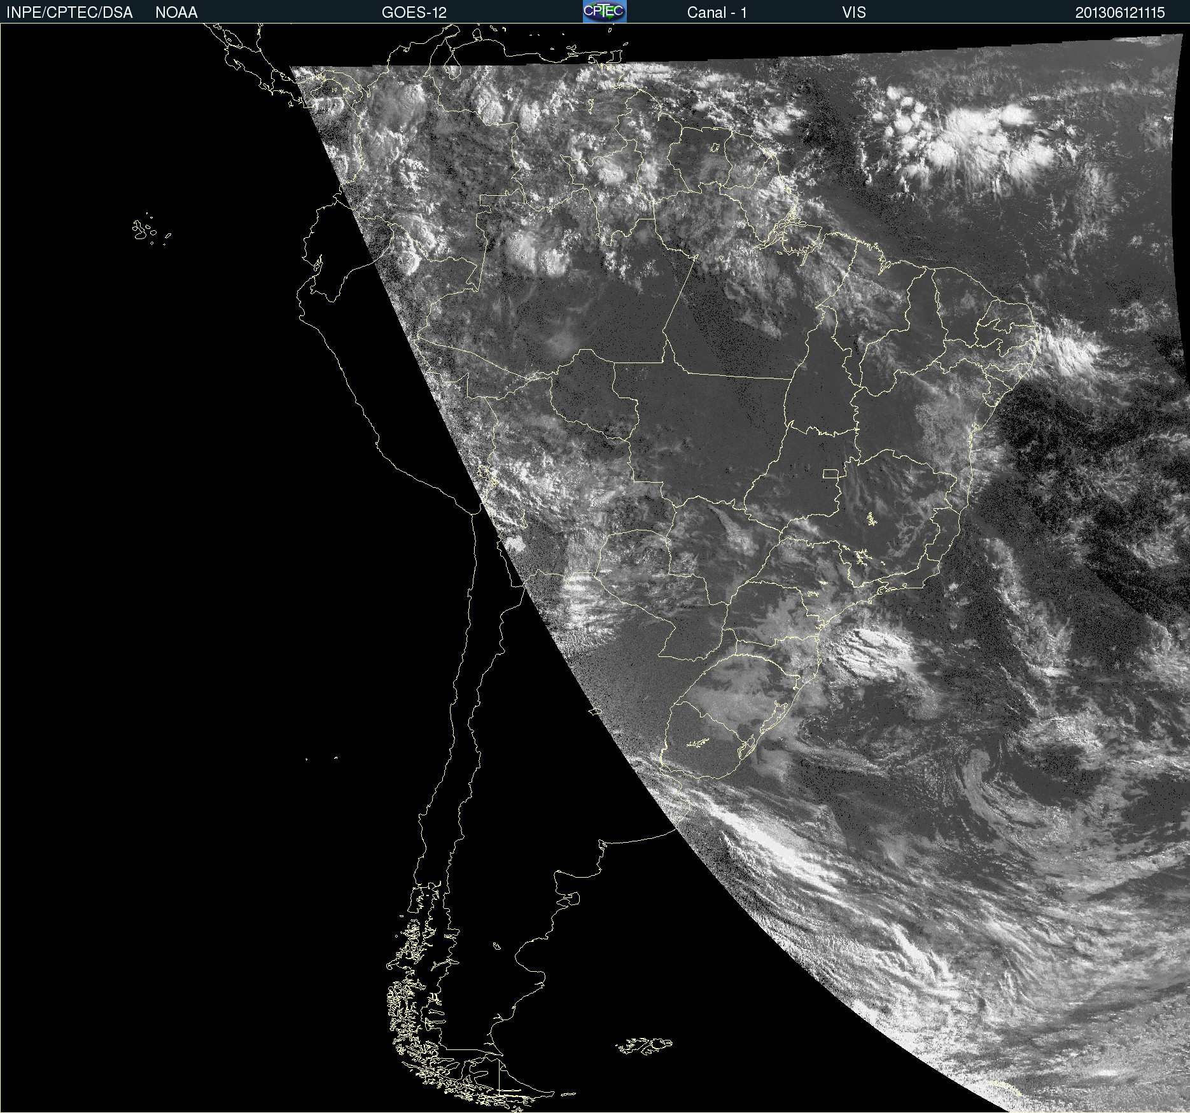Click the 'INPE/CPTEC/DSA' header text
This screenshot has height=1113, width=1190.
coord(69,13)
